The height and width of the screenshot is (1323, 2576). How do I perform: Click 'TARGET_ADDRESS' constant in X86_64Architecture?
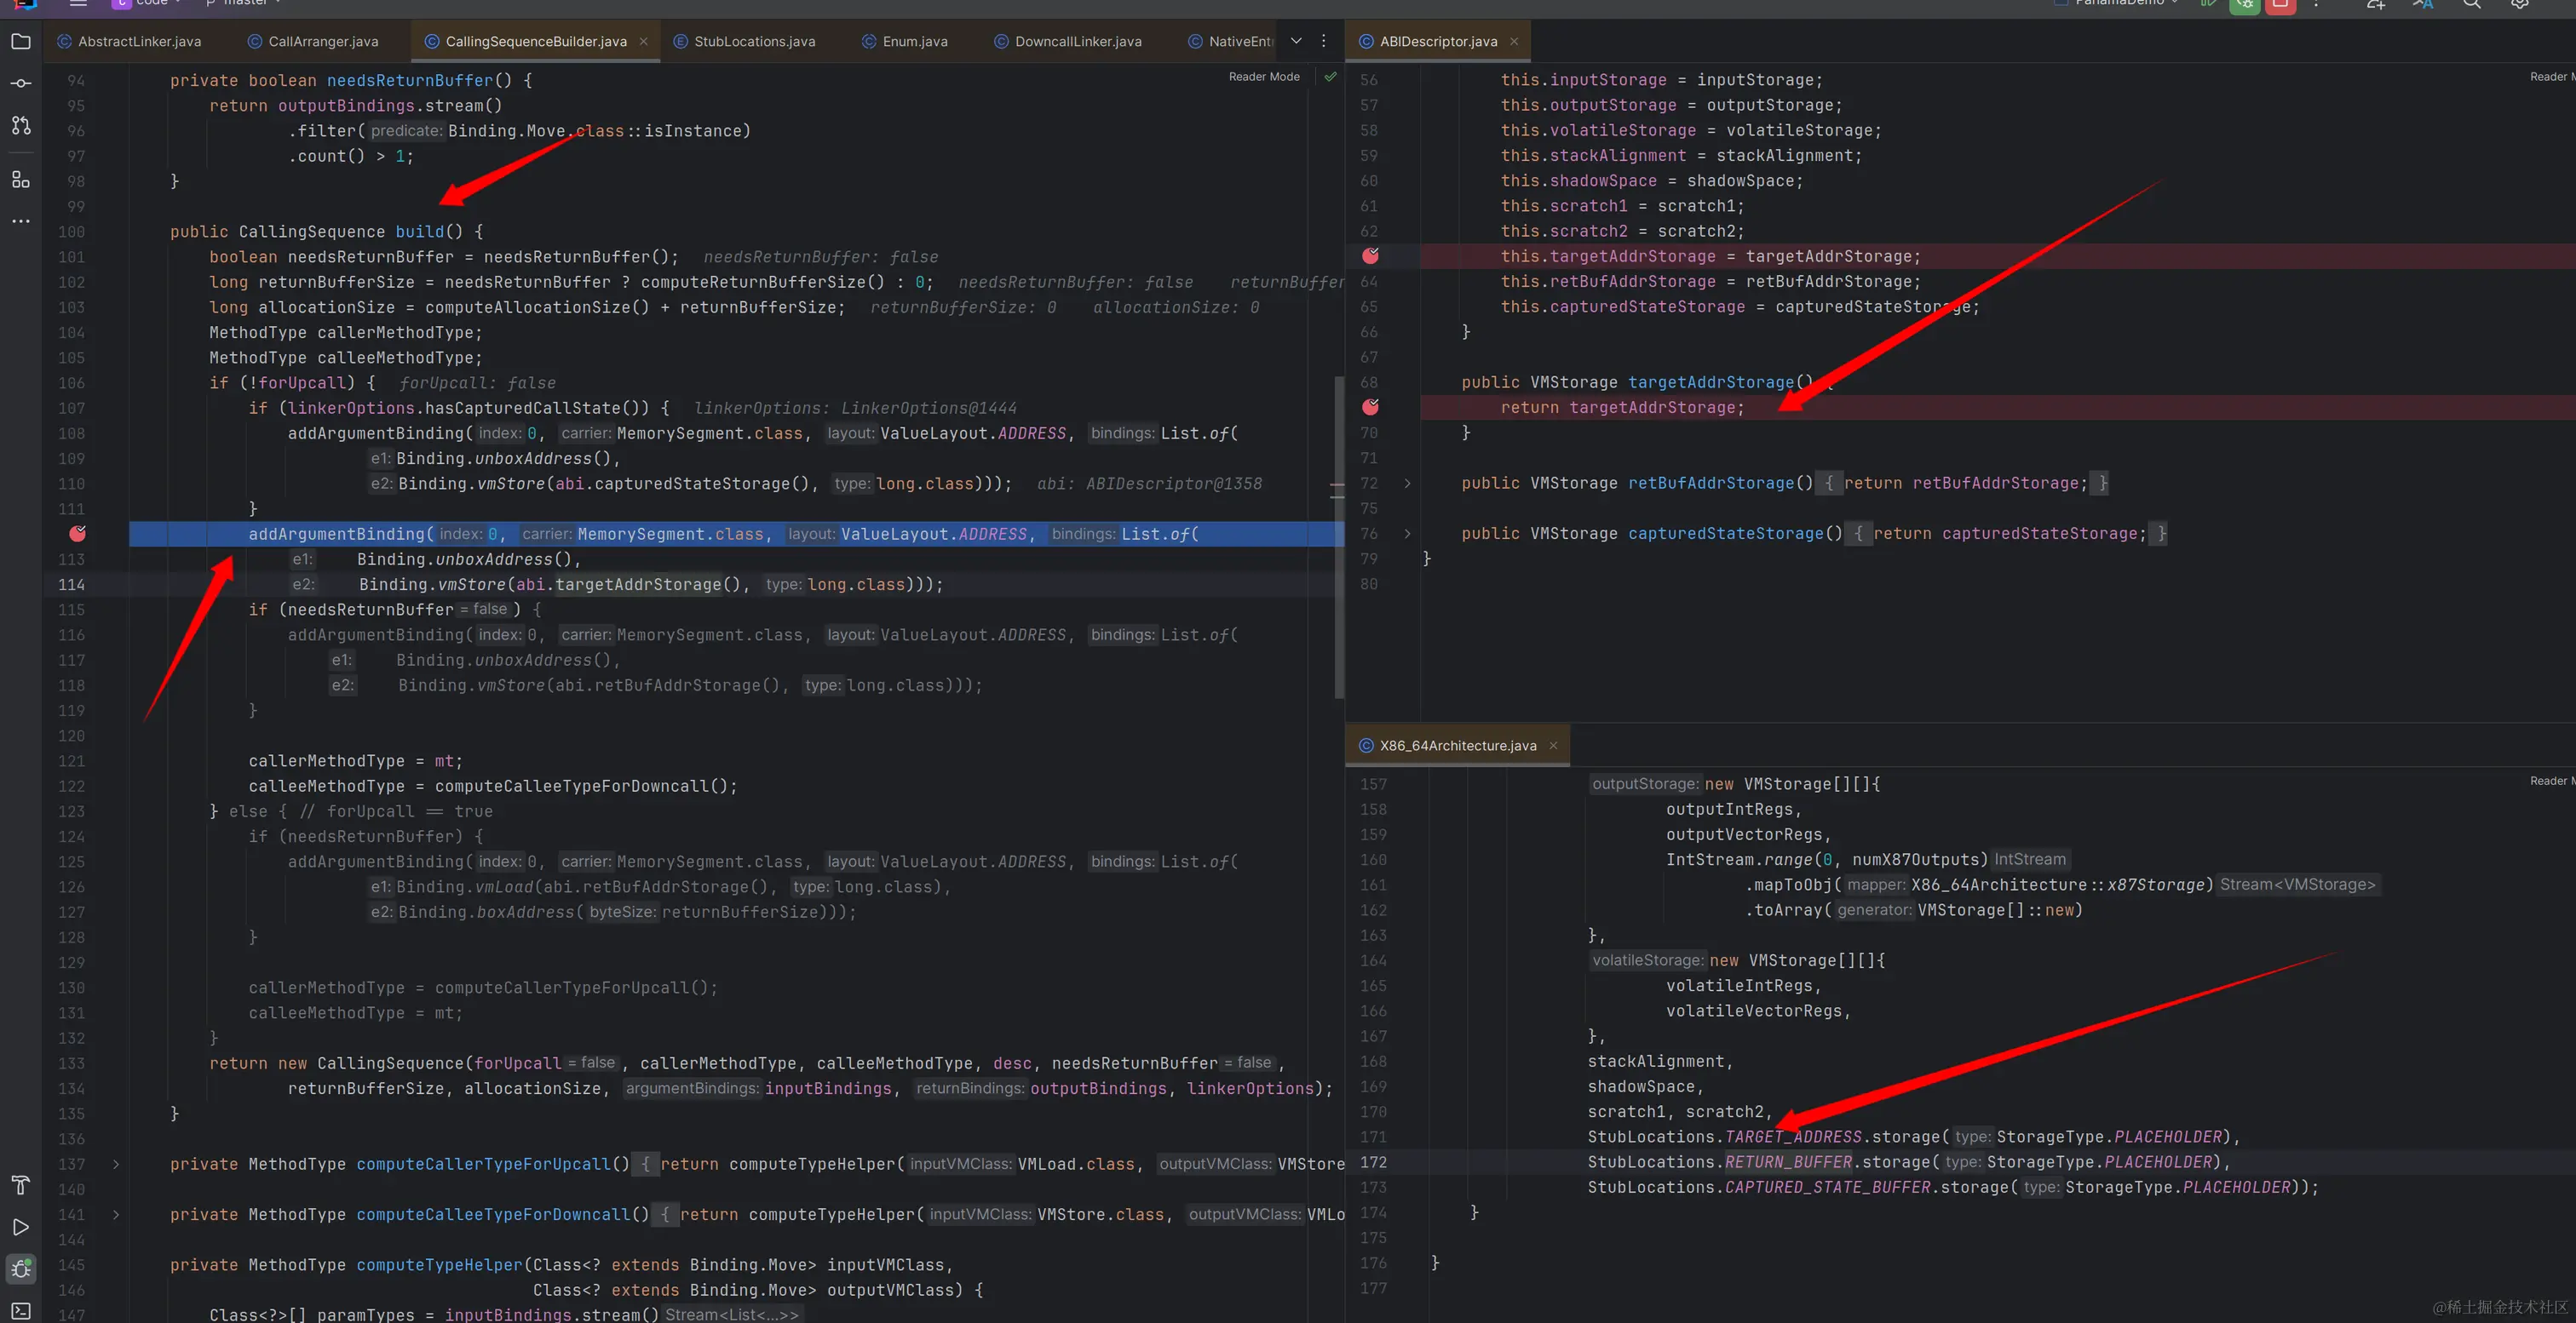pos(1794,1137)
